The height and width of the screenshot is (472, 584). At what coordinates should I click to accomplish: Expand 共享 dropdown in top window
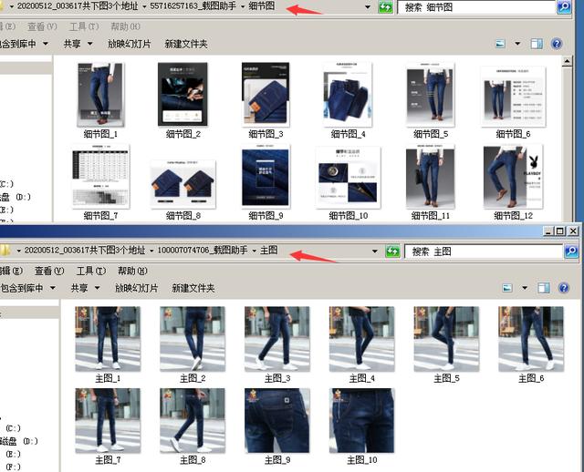(x=89, y=44)
